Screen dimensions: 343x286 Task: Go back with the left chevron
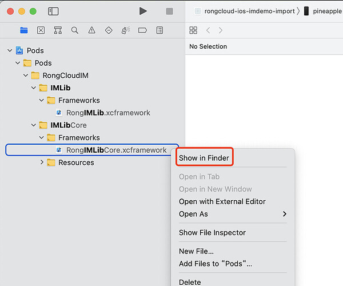208,30
